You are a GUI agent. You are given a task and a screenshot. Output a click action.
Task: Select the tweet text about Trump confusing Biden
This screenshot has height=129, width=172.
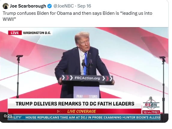pos(77,16)
